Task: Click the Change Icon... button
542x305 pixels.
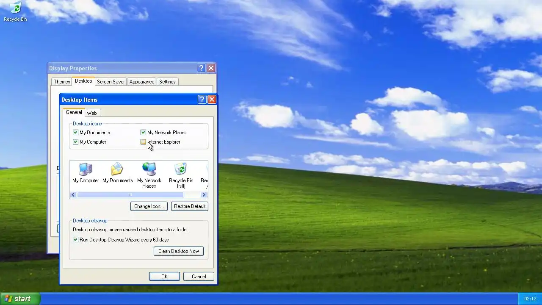Action: point(149,206)
